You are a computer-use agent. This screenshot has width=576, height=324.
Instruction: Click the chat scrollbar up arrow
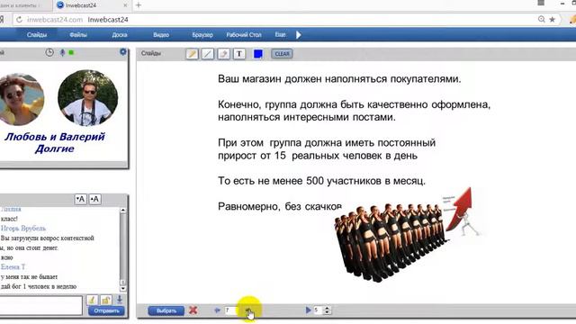point(123,210)
